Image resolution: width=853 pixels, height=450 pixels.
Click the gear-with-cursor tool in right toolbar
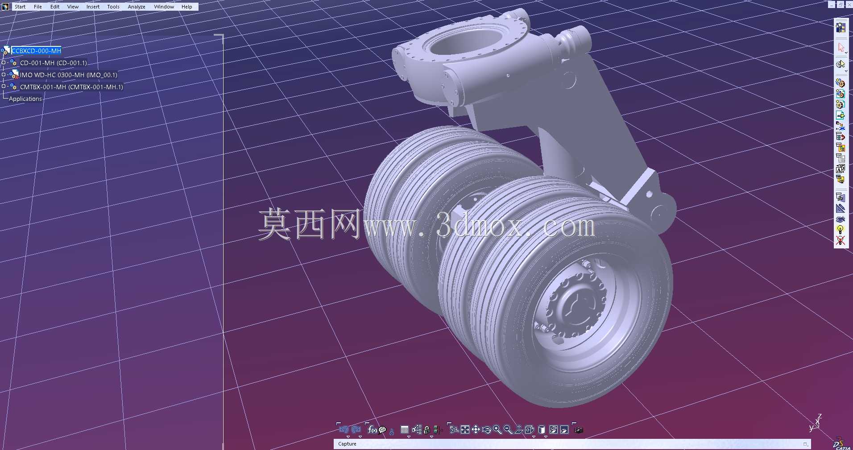click(x=841, y=64)
